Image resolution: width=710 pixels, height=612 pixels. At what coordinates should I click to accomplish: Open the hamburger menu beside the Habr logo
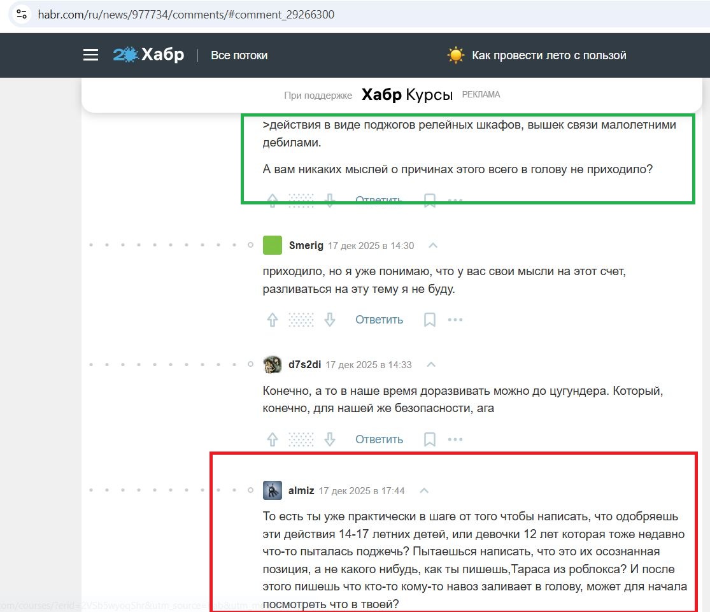click(x=90, y=55)
